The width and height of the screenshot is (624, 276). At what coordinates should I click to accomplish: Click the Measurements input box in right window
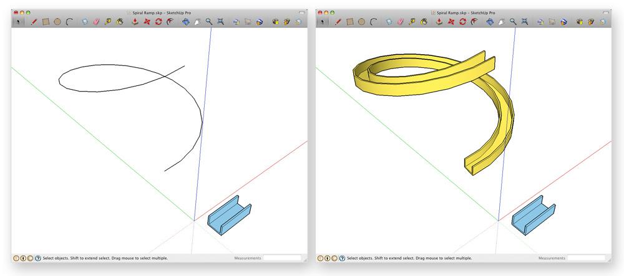pos(586,258)
